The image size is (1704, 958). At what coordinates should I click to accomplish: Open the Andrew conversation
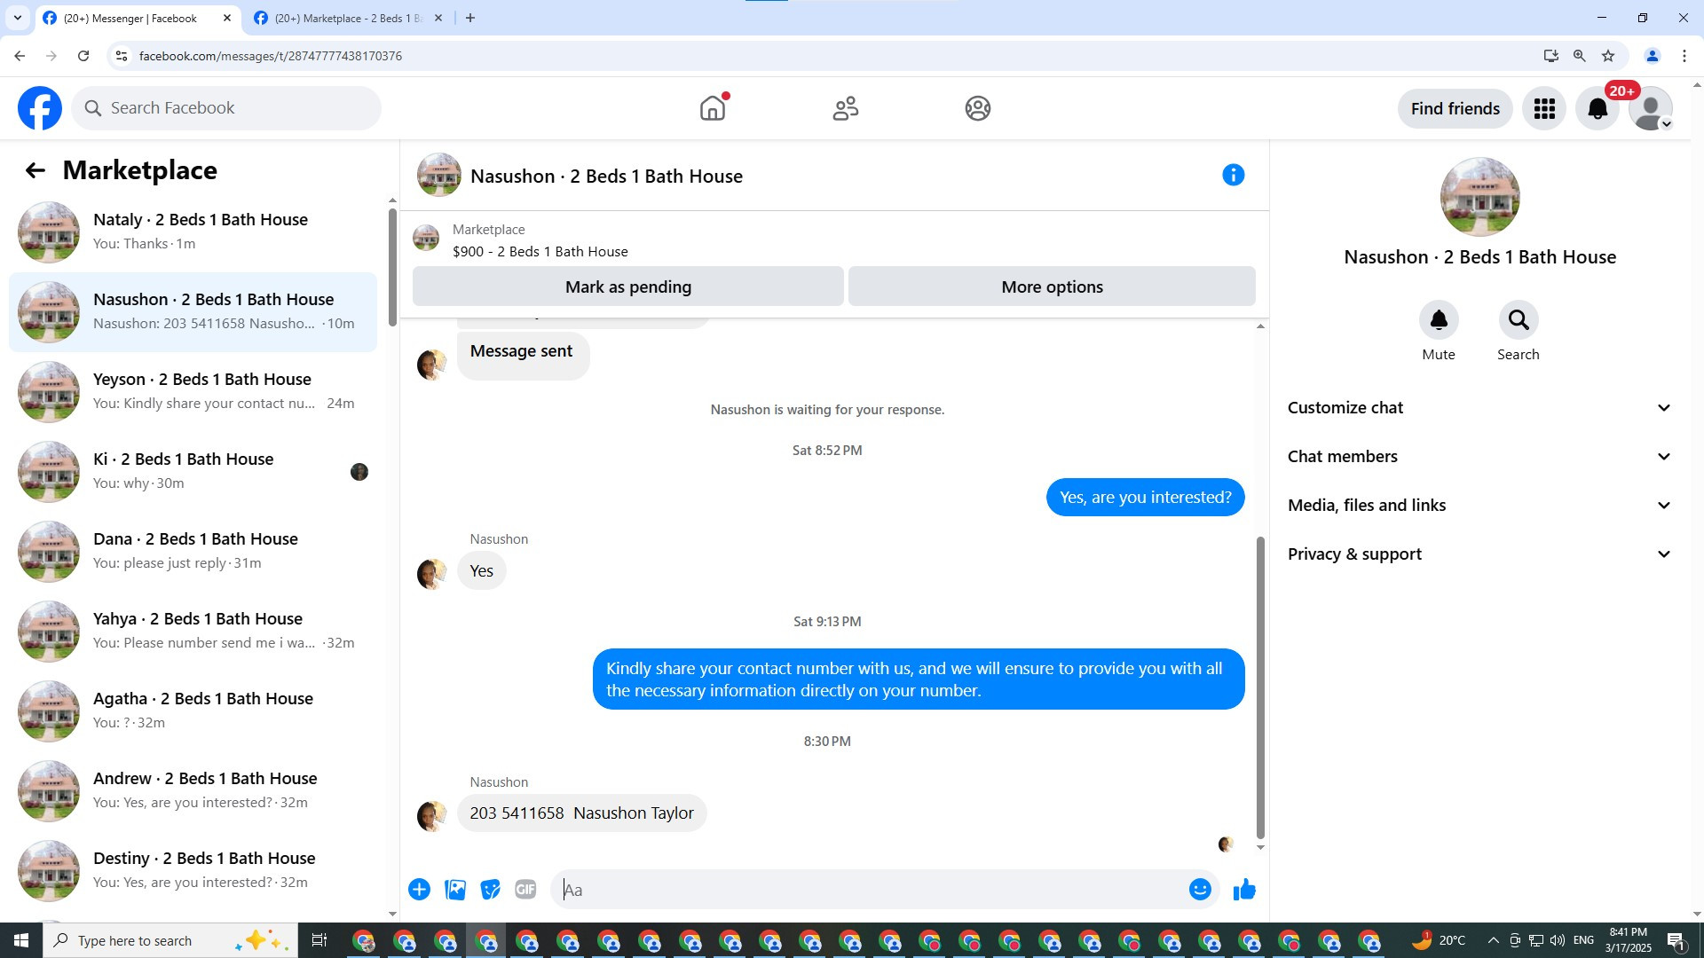pos(193,791)
